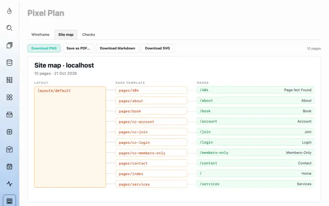Viewport: 329px width, 206px height.
Task: Switch to the Wireframe tab
Action: [x=41, y=34]
